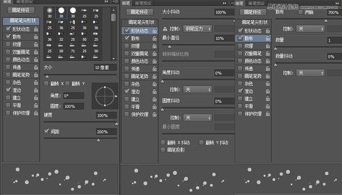This screenshot has height=195, width=342.
Task: Disable the 间距 checkbox
Action: (x=46, y=131)
